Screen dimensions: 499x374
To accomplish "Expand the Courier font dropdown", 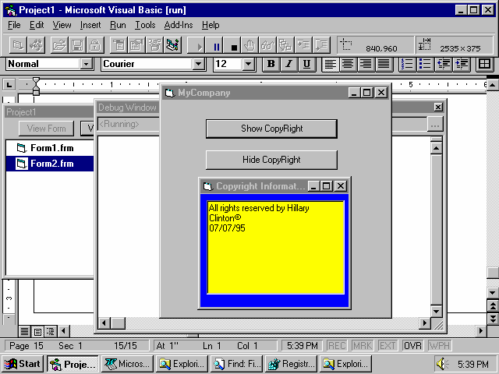I will click(198, 64).
